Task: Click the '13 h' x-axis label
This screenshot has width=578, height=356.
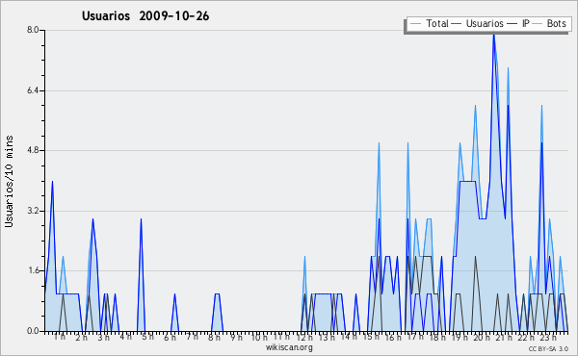Action: pyautogui.click(x=327, y=337)
